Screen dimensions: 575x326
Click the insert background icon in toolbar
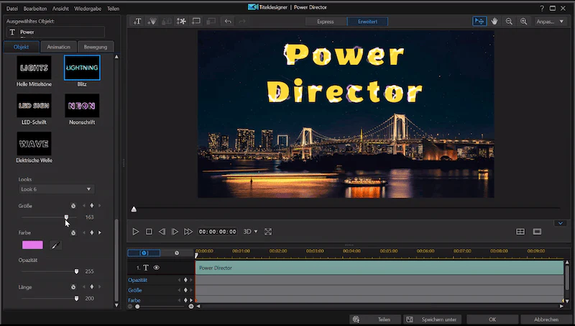pos(196,22)
